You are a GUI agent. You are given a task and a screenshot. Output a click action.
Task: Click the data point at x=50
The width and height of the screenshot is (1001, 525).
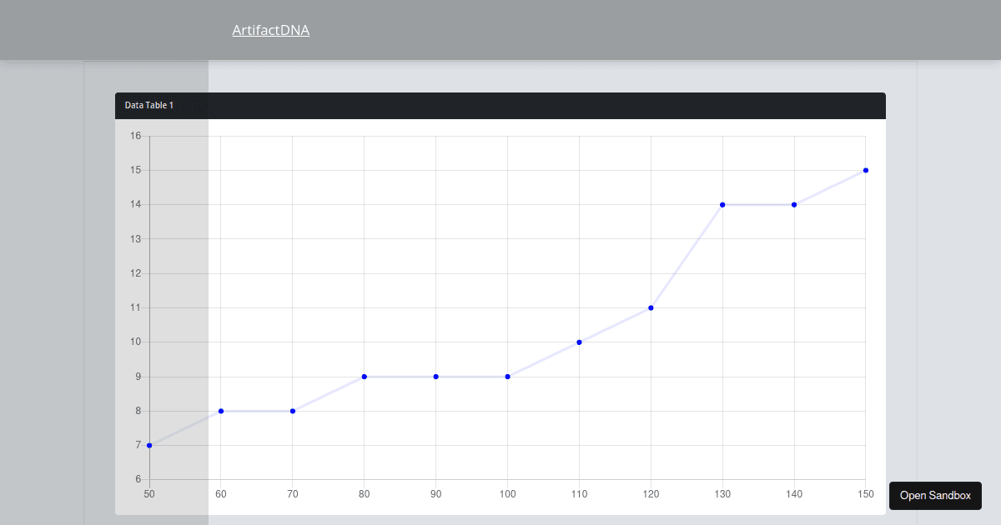click(x=149, y=445)
